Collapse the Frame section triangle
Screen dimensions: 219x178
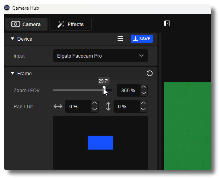[12, 73]
